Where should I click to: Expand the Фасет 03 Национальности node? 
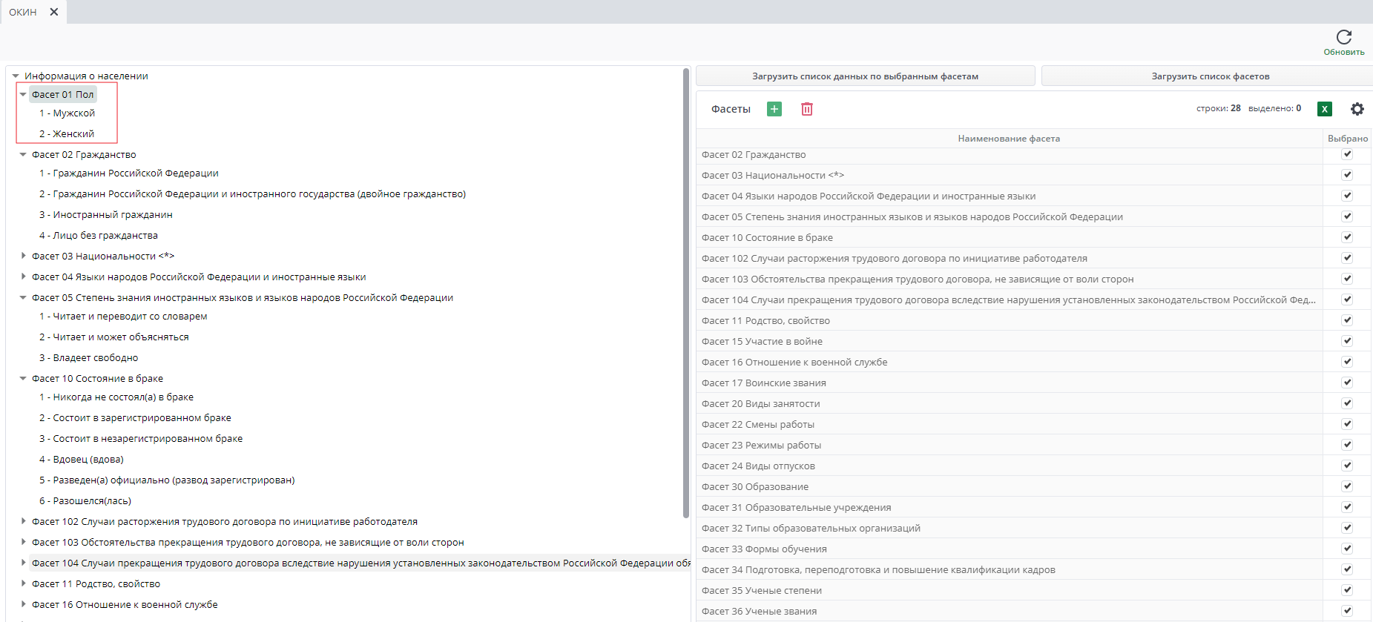click(x=23, y=256)
